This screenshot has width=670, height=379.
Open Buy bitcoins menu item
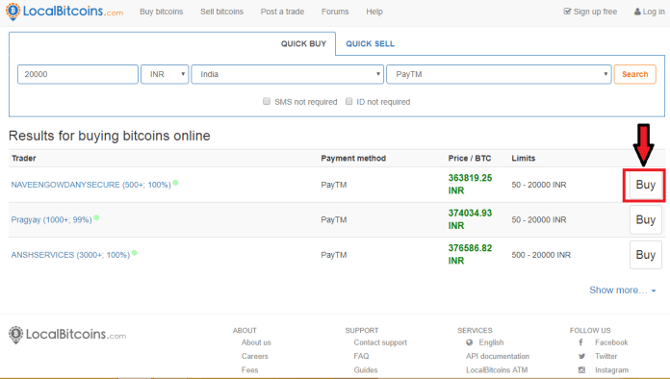(161, 12)
